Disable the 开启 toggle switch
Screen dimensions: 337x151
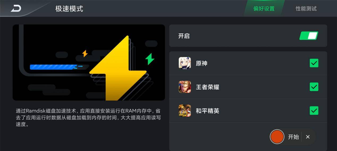coord(309,36)
